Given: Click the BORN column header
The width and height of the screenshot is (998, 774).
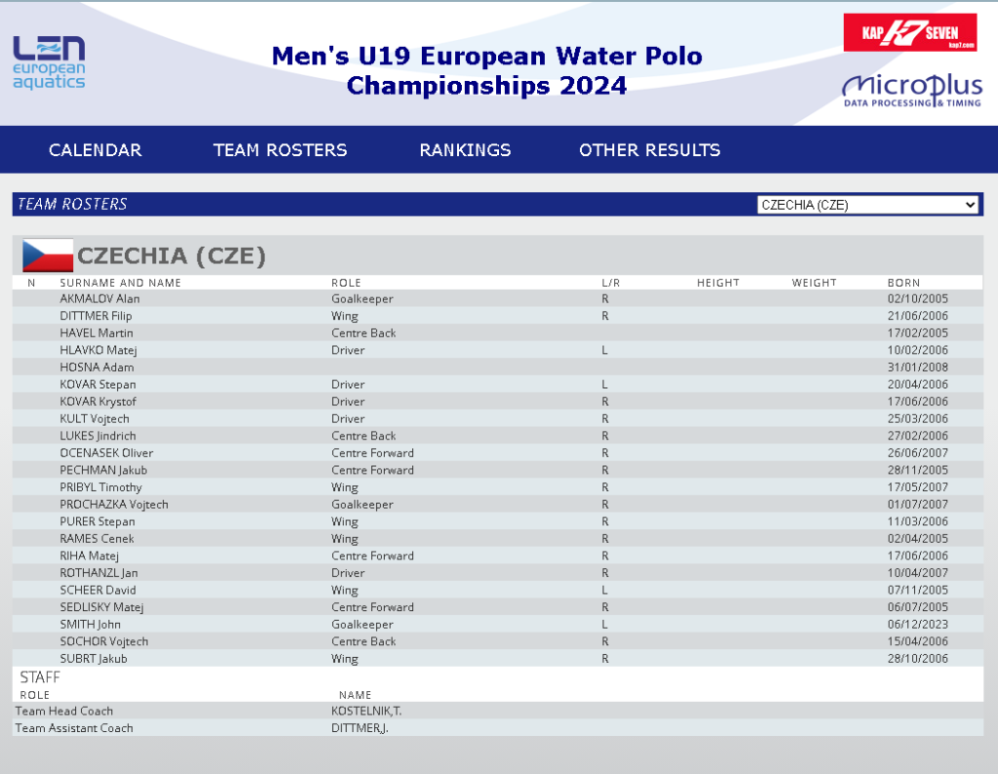Looking at the screenshot, I should (x=903, y=283).
